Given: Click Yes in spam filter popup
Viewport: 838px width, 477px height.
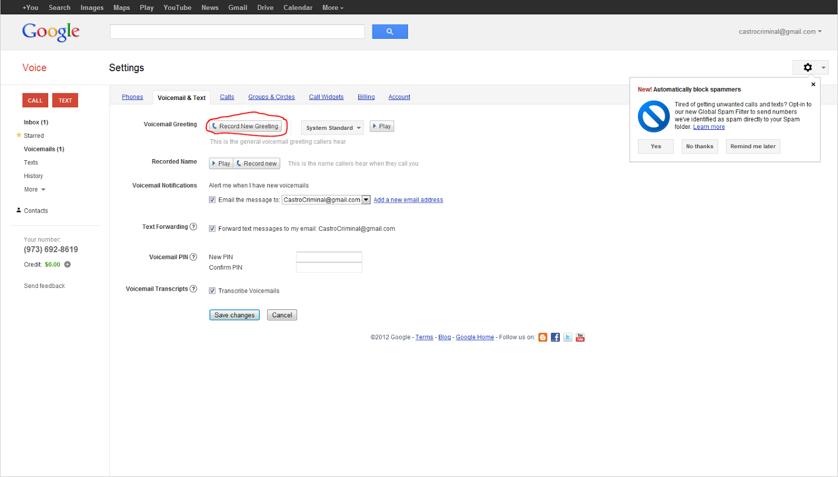Looking at the screenshot, I should (x=656, y=146).
